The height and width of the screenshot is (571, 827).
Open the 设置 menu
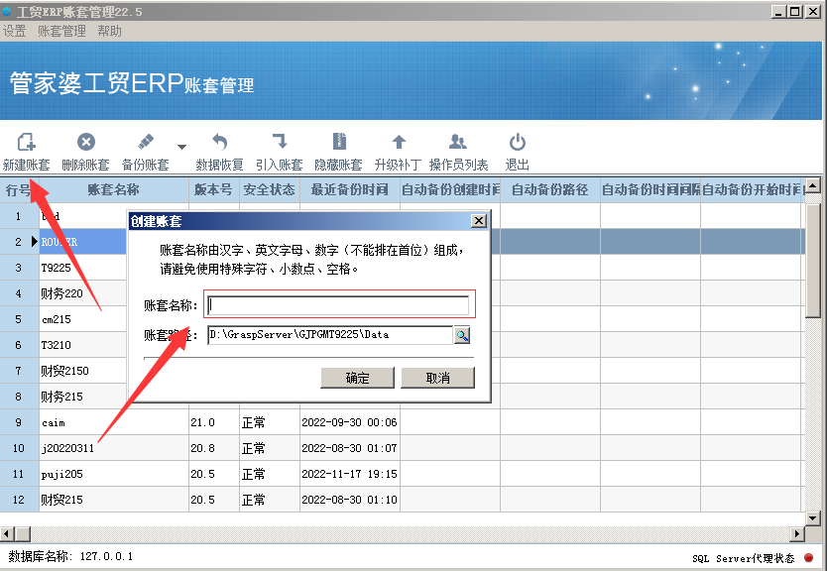tap(14, 31)
